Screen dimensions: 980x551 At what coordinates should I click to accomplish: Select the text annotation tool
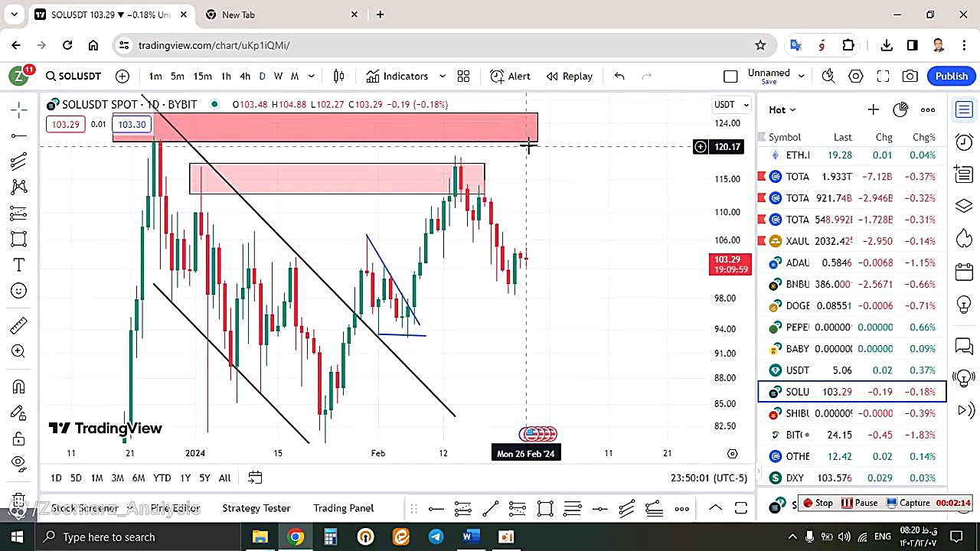pos(19,265)
